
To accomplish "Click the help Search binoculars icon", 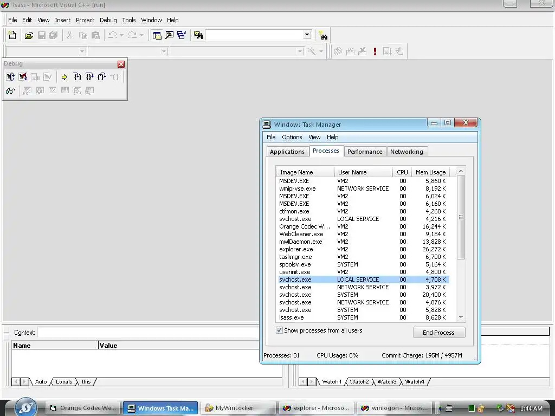I will (x=323, y=35).
